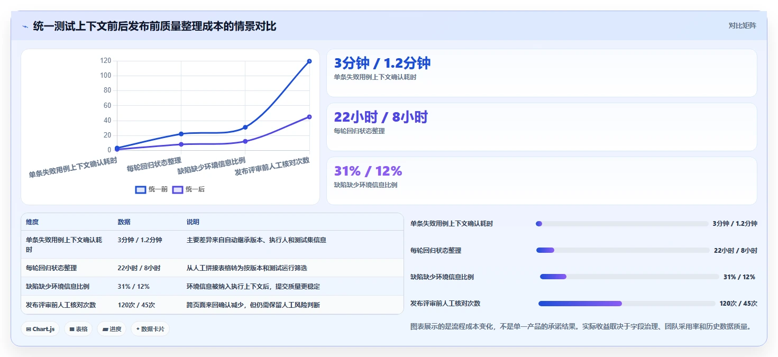Select the 统一后 data point for 缺陷缺少环境信息比例

pyautogui.click(x=245, y=141)
